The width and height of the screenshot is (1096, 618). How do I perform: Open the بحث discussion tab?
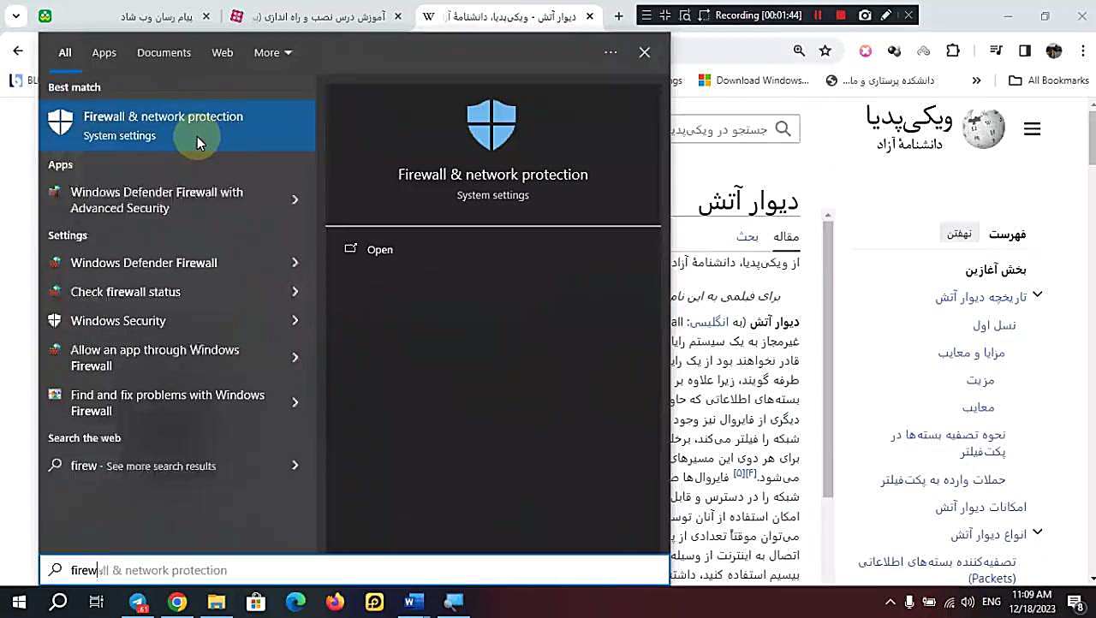pos(748,236)
